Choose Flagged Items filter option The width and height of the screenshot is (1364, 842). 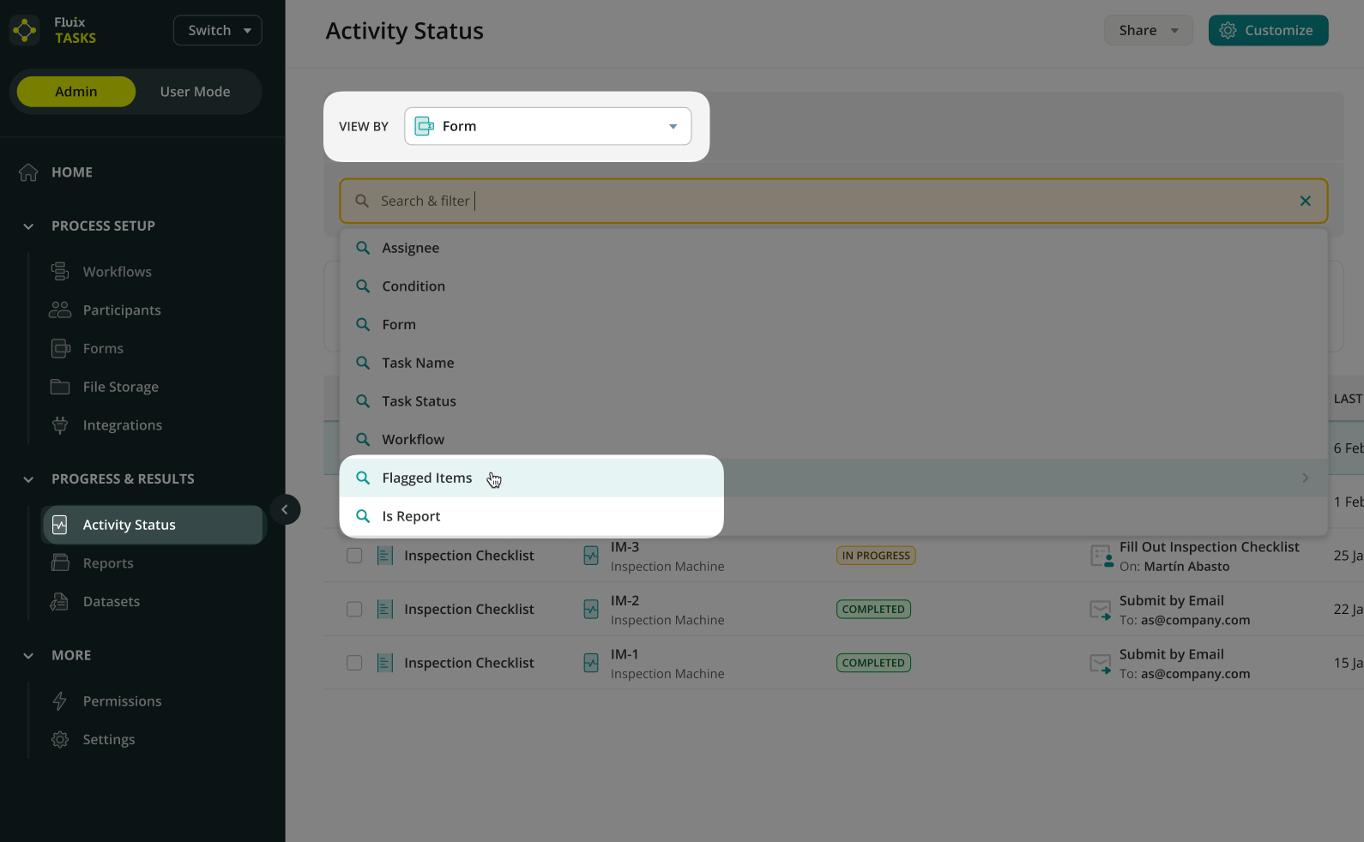click(427, 478)
